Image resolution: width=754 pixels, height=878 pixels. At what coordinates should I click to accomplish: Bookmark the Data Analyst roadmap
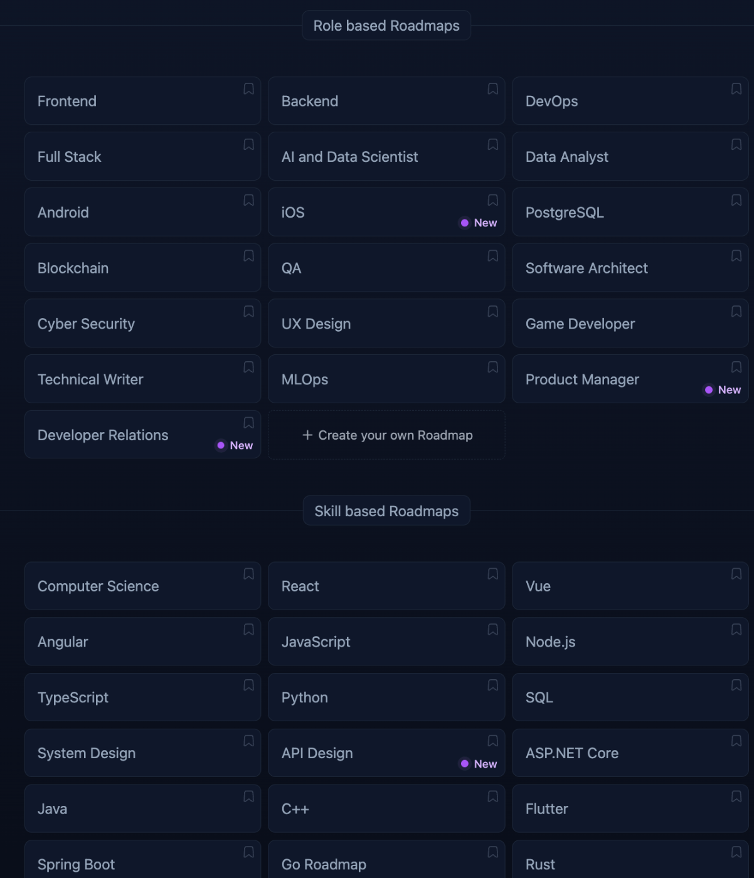(x=736, y=145)
